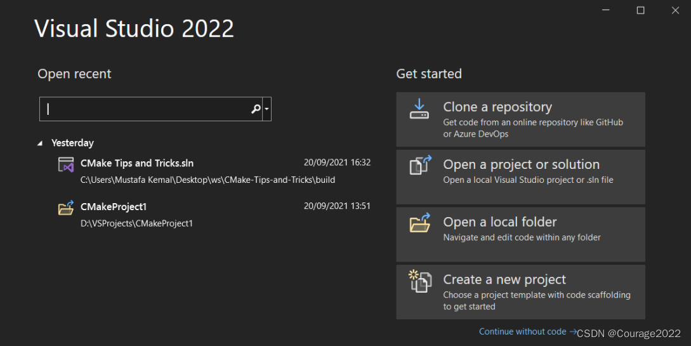Viewport: 691px width, 346px height.
Task: Click the Clone a repository download icon
Action: pyautogui.click(x=419, y=109)
